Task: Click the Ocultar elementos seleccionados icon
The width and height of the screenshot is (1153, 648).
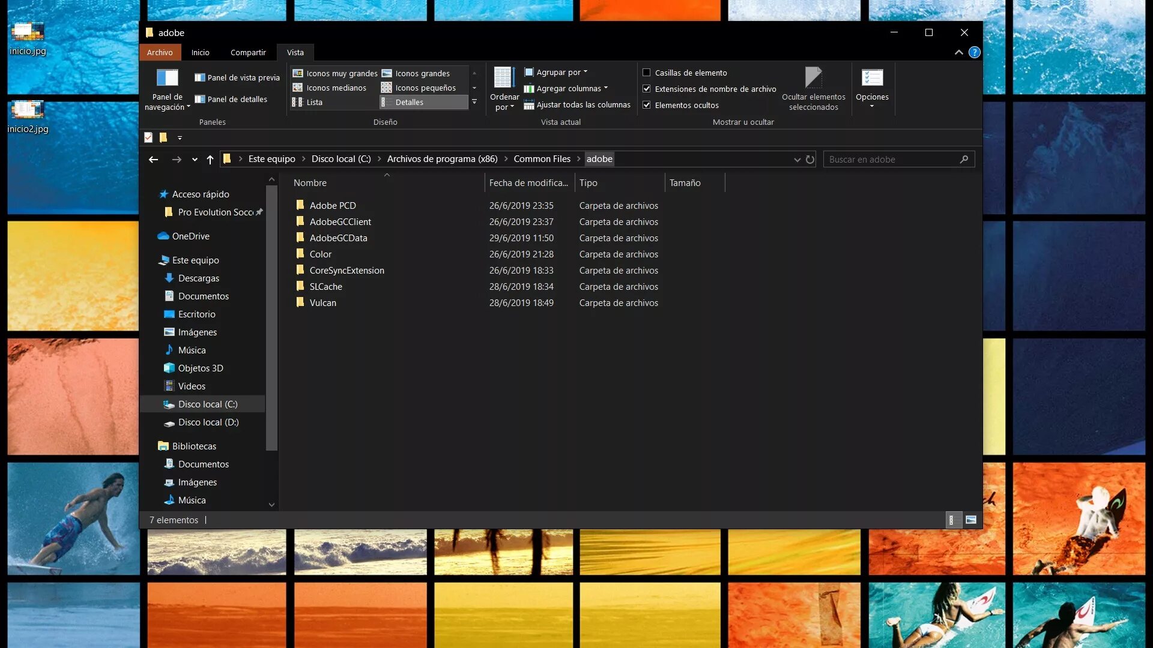Action: [813, 77]
